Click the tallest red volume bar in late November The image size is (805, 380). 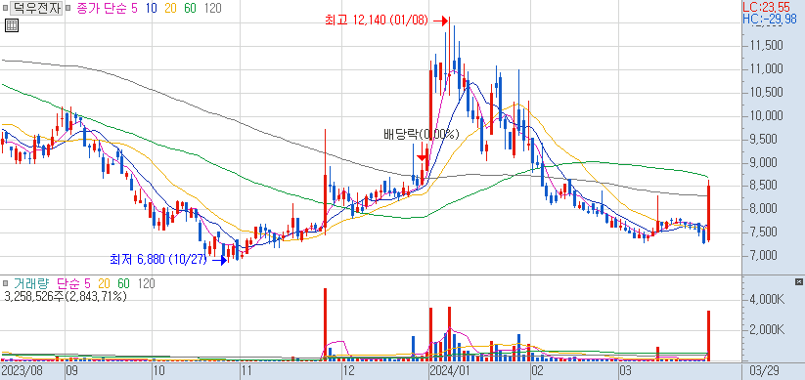tap(325, 324)
